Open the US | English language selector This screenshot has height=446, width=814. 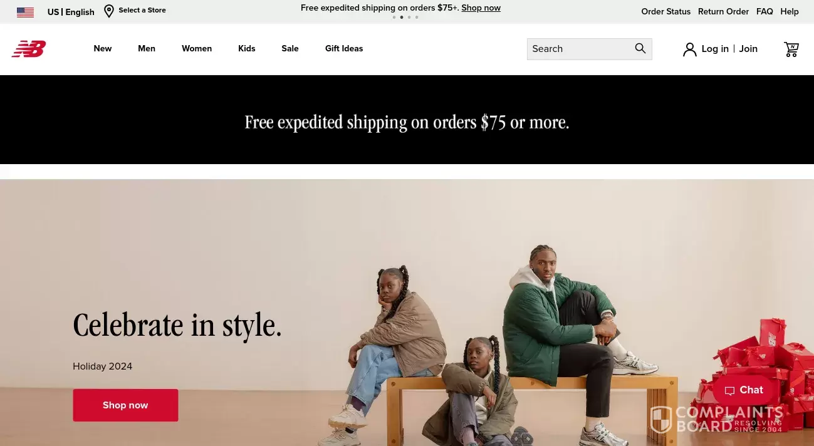(71, 12)
